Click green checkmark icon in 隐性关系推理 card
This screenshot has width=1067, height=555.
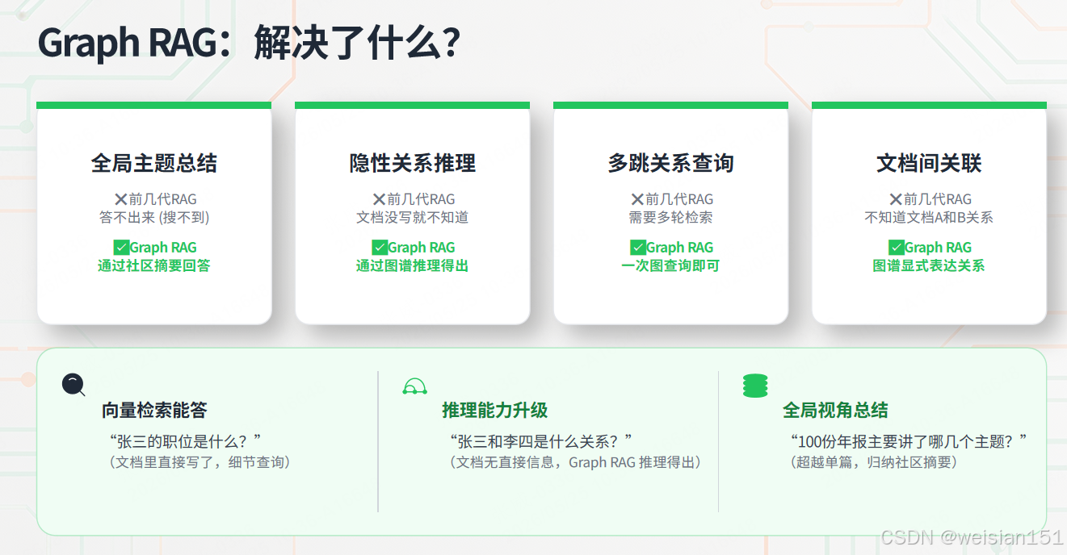(380, 248)
